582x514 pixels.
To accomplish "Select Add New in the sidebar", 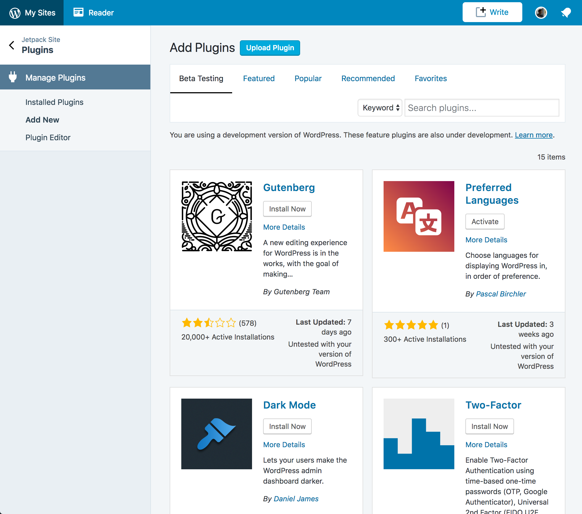I will point(42,120).
